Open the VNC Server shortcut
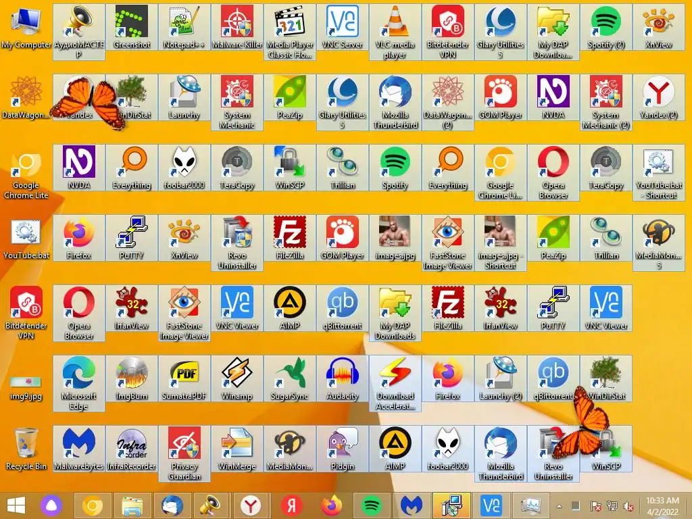The image size is (692, 519). (x=343, y=27)
